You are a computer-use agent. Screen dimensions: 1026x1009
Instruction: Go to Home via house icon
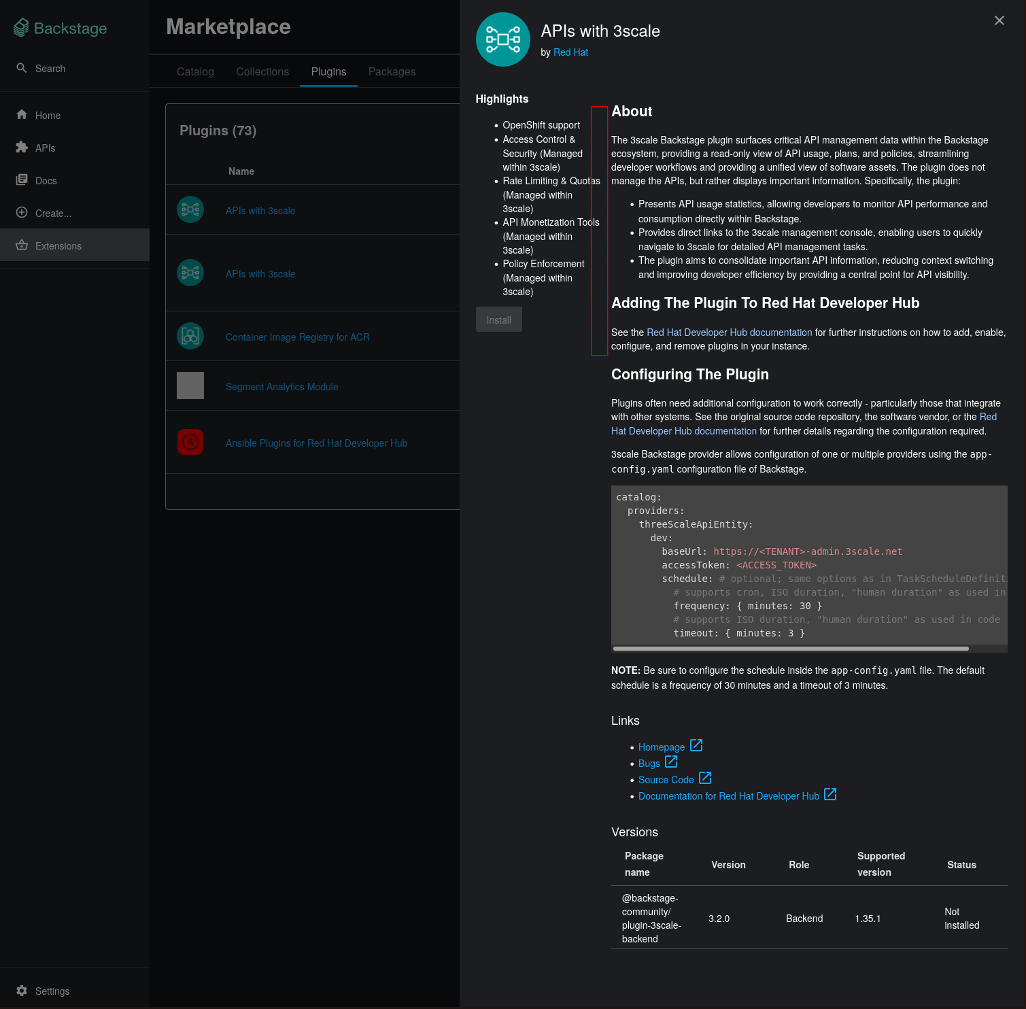click(x=22, y=115)
